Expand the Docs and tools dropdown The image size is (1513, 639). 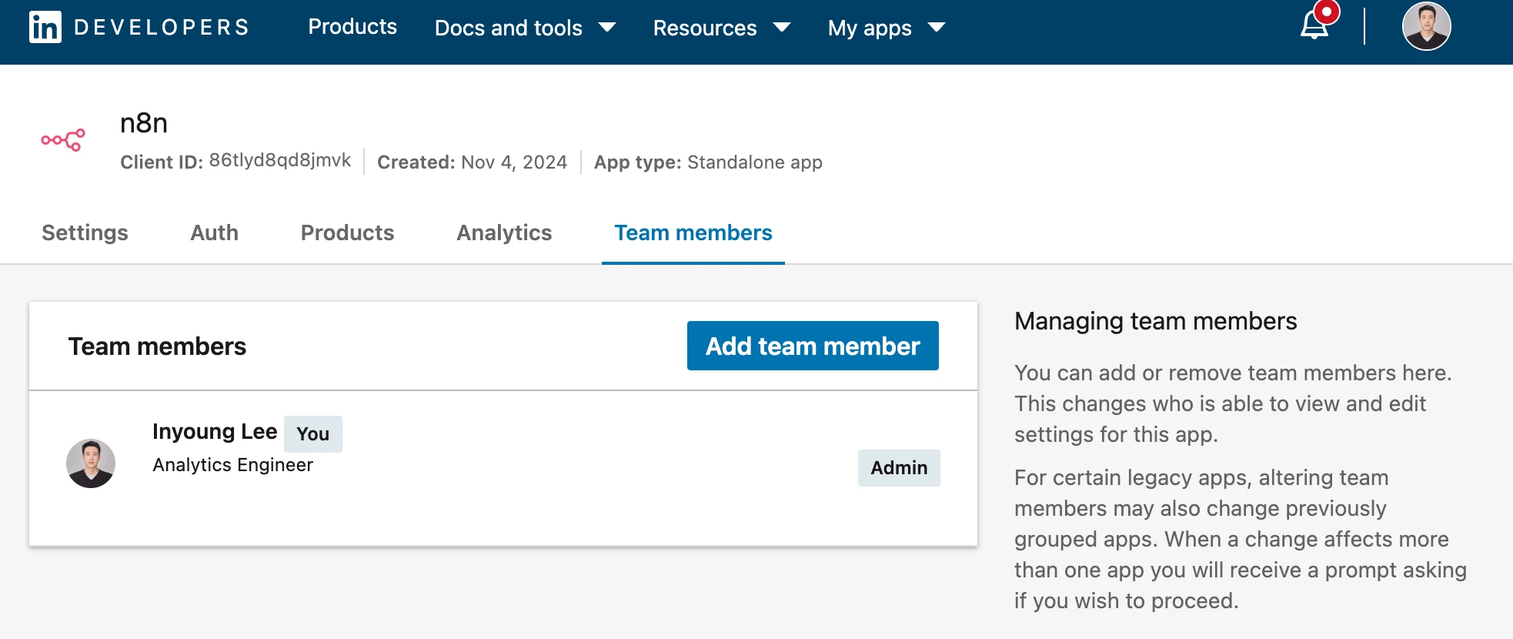click(525, 28)
